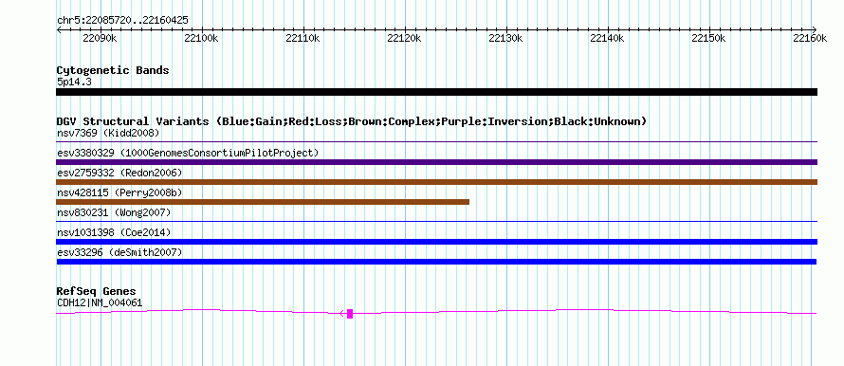
Task: Click the nsv1031398 (Coe2014) label
Action: [x=114, y=232]
